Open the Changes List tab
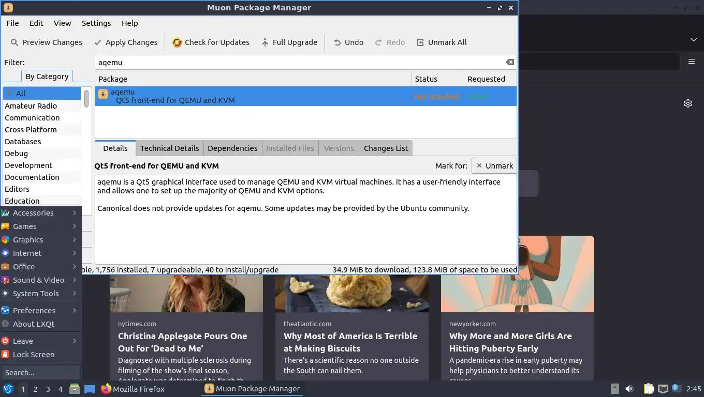 [x=386, y=148]
